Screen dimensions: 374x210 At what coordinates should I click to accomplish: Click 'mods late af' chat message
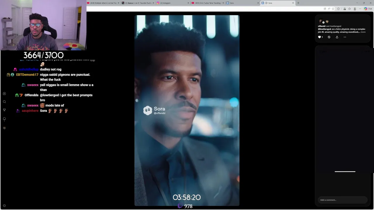55,105
